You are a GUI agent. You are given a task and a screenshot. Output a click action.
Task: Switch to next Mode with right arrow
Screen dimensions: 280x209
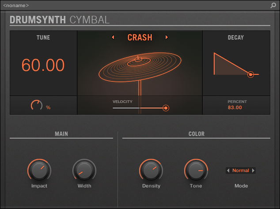(x=254, y=170)
